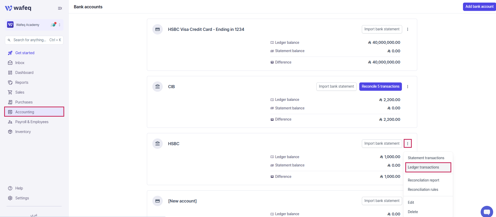The image size is (496, 217).
Task: Click the Purchases receipt icon
Action: pos(10,102)
